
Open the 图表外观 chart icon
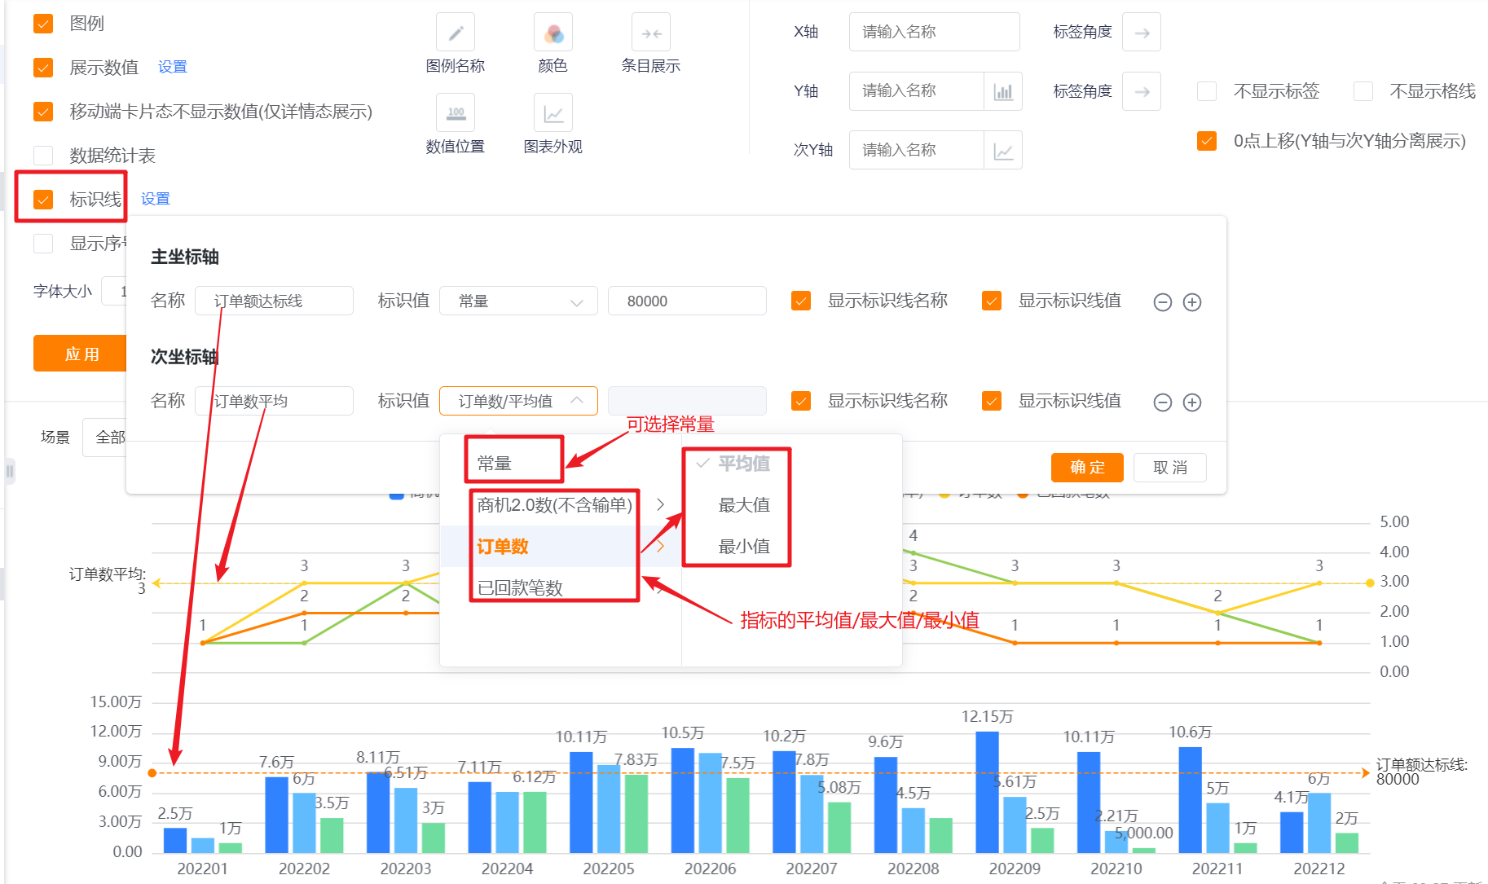553,112
